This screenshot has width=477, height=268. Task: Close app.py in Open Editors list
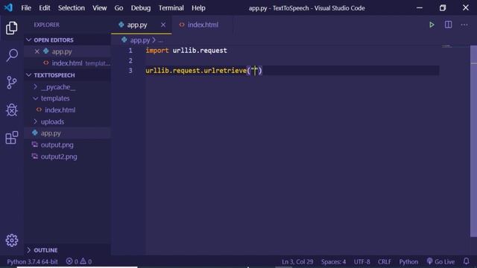pyautogui.click(x=37, y=51)
